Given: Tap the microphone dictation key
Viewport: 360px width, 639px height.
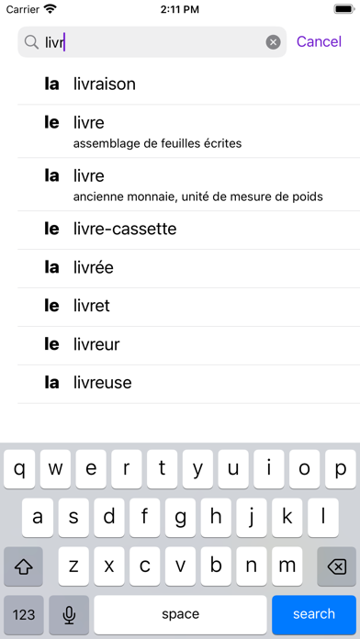Looking at the screenshot, I should click(x=69, y=614).
